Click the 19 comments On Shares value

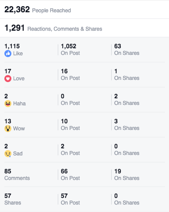[x=118, y=171]
